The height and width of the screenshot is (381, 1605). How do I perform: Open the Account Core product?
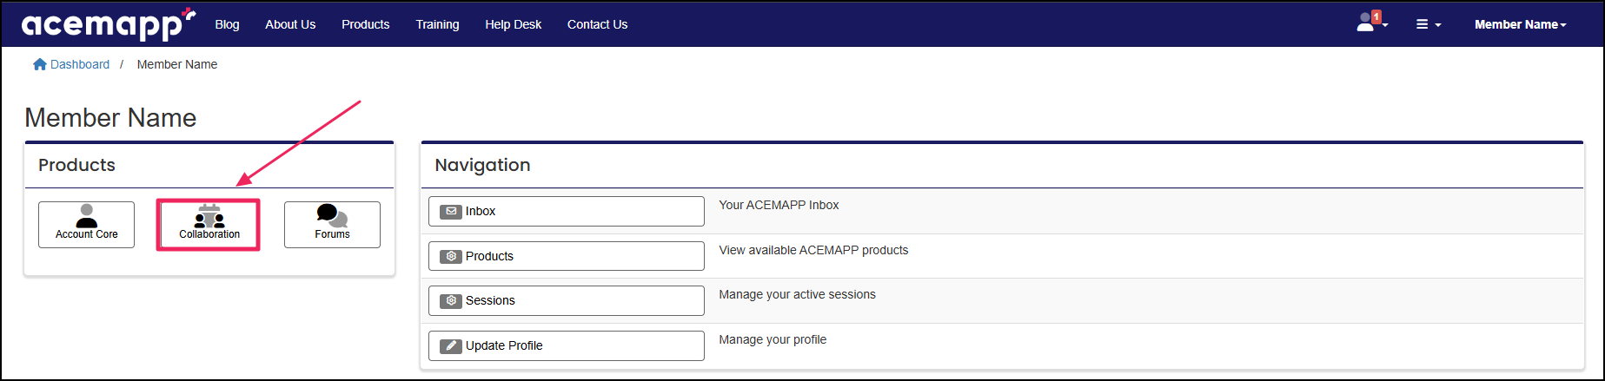(x=86, y=225)
